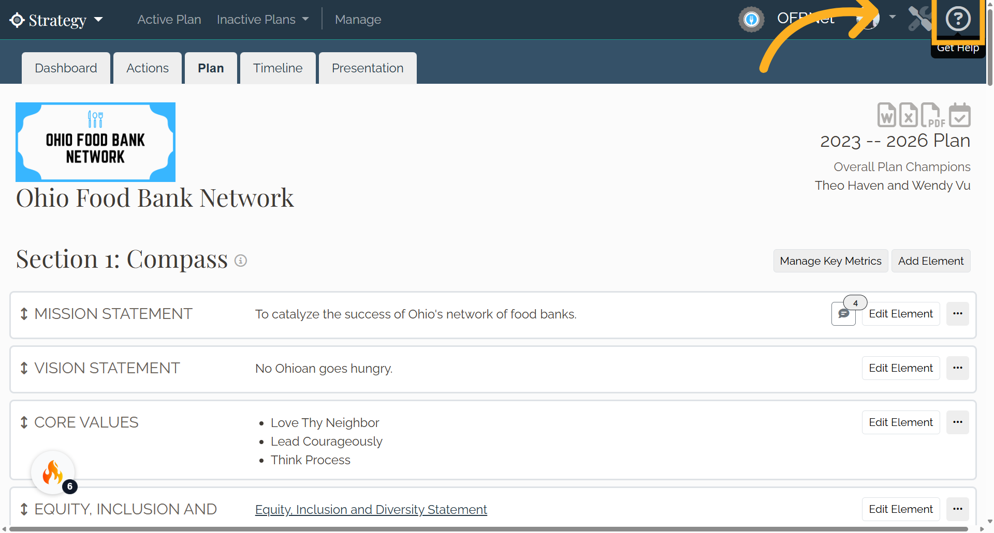Click the Get Help question mark icon
Image resolution: width=994 pixels, height=533 pixels.
pyautogui.click(x=958, y=19)
